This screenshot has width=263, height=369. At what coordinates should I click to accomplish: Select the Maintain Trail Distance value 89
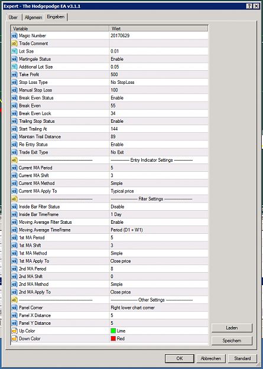point(113,137)
